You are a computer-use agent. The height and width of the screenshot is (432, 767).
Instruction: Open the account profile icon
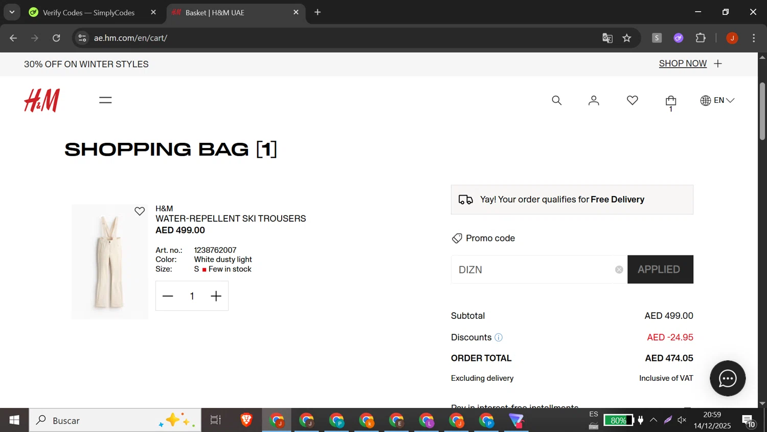594,100
